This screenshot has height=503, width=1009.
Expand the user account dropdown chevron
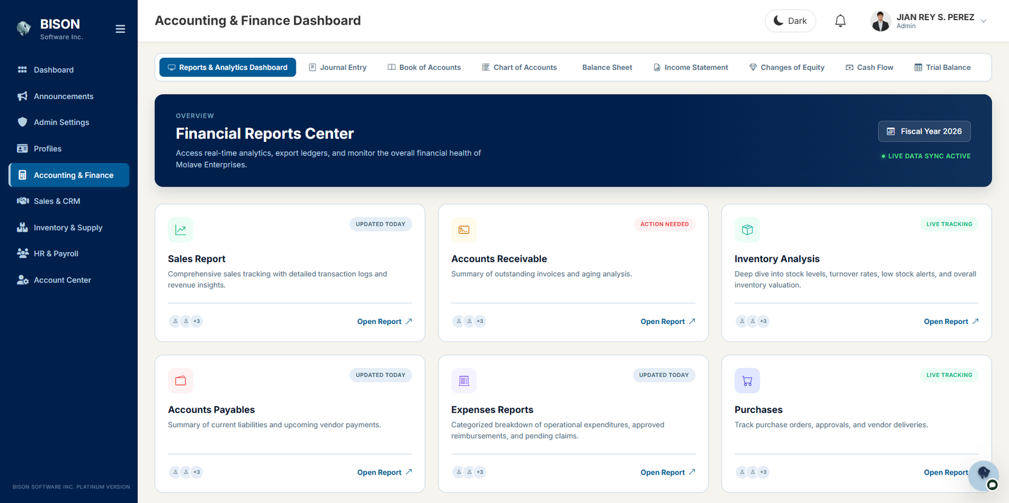click(983, 21)
